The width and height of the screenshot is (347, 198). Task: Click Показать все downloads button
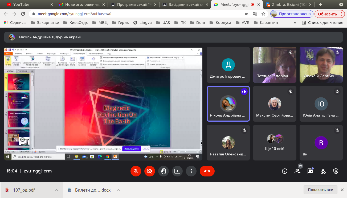pyautogui.click(x=320, y=190)
